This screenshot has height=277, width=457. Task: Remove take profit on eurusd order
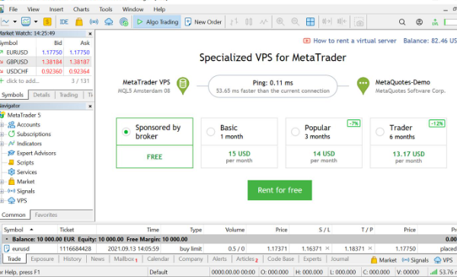point(370,248)
